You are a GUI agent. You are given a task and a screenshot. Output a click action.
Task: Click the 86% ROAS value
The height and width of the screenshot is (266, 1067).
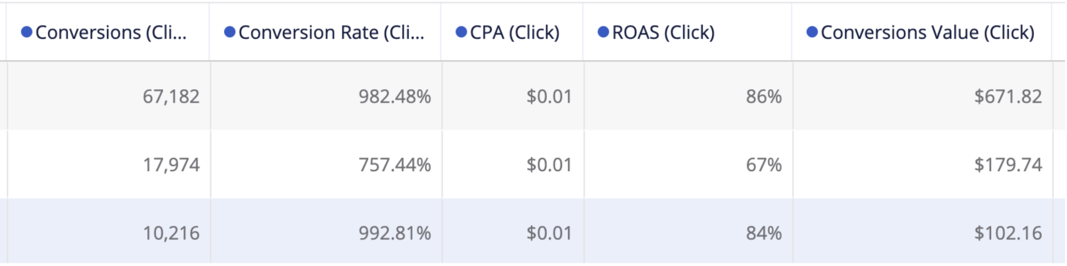(x=764, y=97)
